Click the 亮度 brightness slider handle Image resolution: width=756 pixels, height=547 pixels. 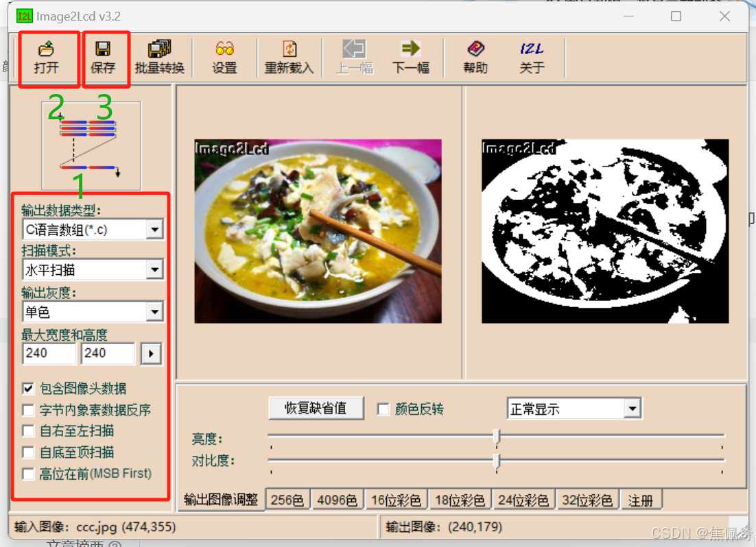(x=497, y=437)
